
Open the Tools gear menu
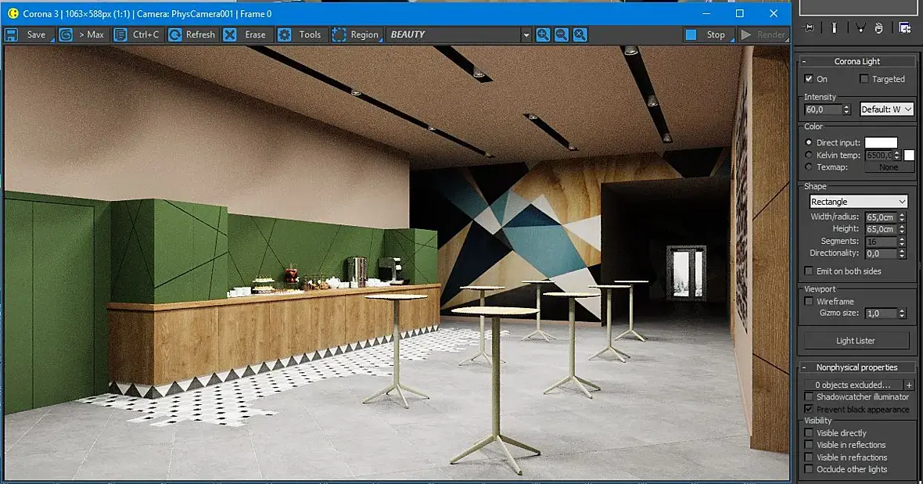(x=301, y=34)
